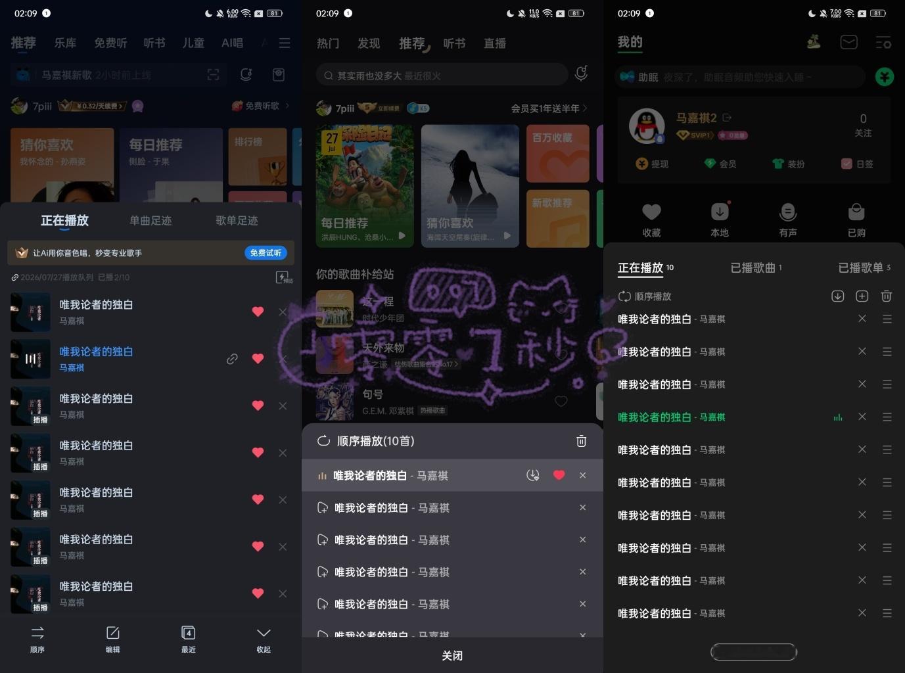Switch to 歌单足迹 tab

point(237,221)
